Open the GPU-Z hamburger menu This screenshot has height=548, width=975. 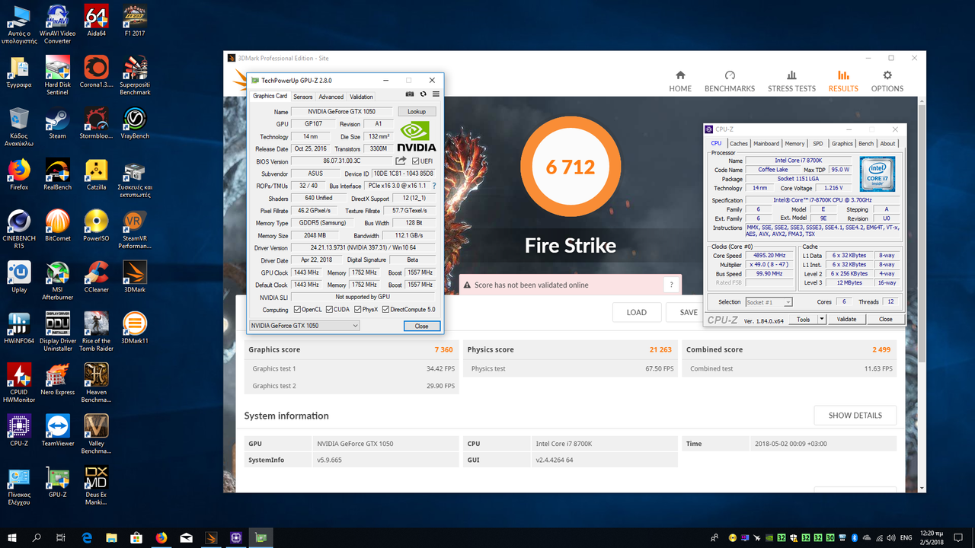tap(436, 94)
